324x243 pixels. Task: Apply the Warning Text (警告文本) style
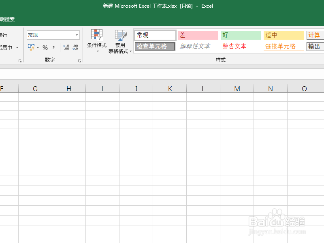coord(241,47)
